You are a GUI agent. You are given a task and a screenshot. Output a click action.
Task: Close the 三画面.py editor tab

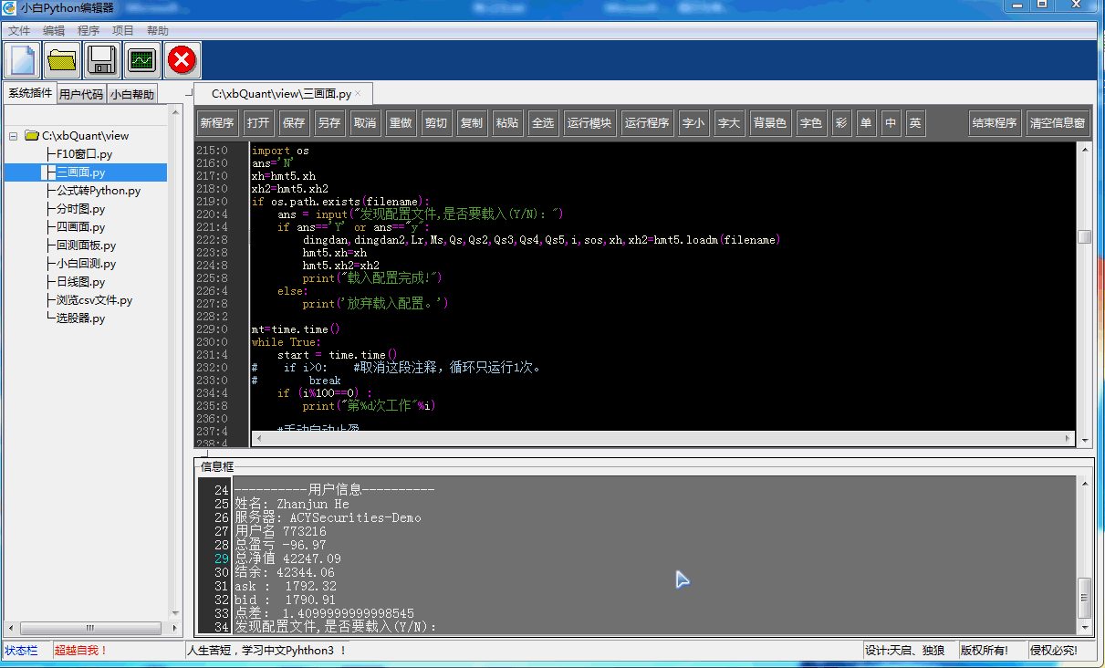(x=359, y=93)
